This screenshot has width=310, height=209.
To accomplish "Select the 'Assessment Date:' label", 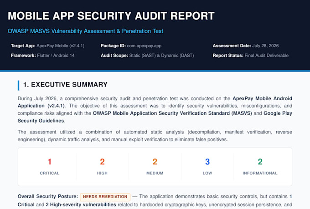I will click(232, 46).
